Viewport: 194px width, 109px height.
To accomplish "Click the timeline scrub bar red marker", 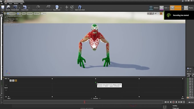I will coord(85,102).
